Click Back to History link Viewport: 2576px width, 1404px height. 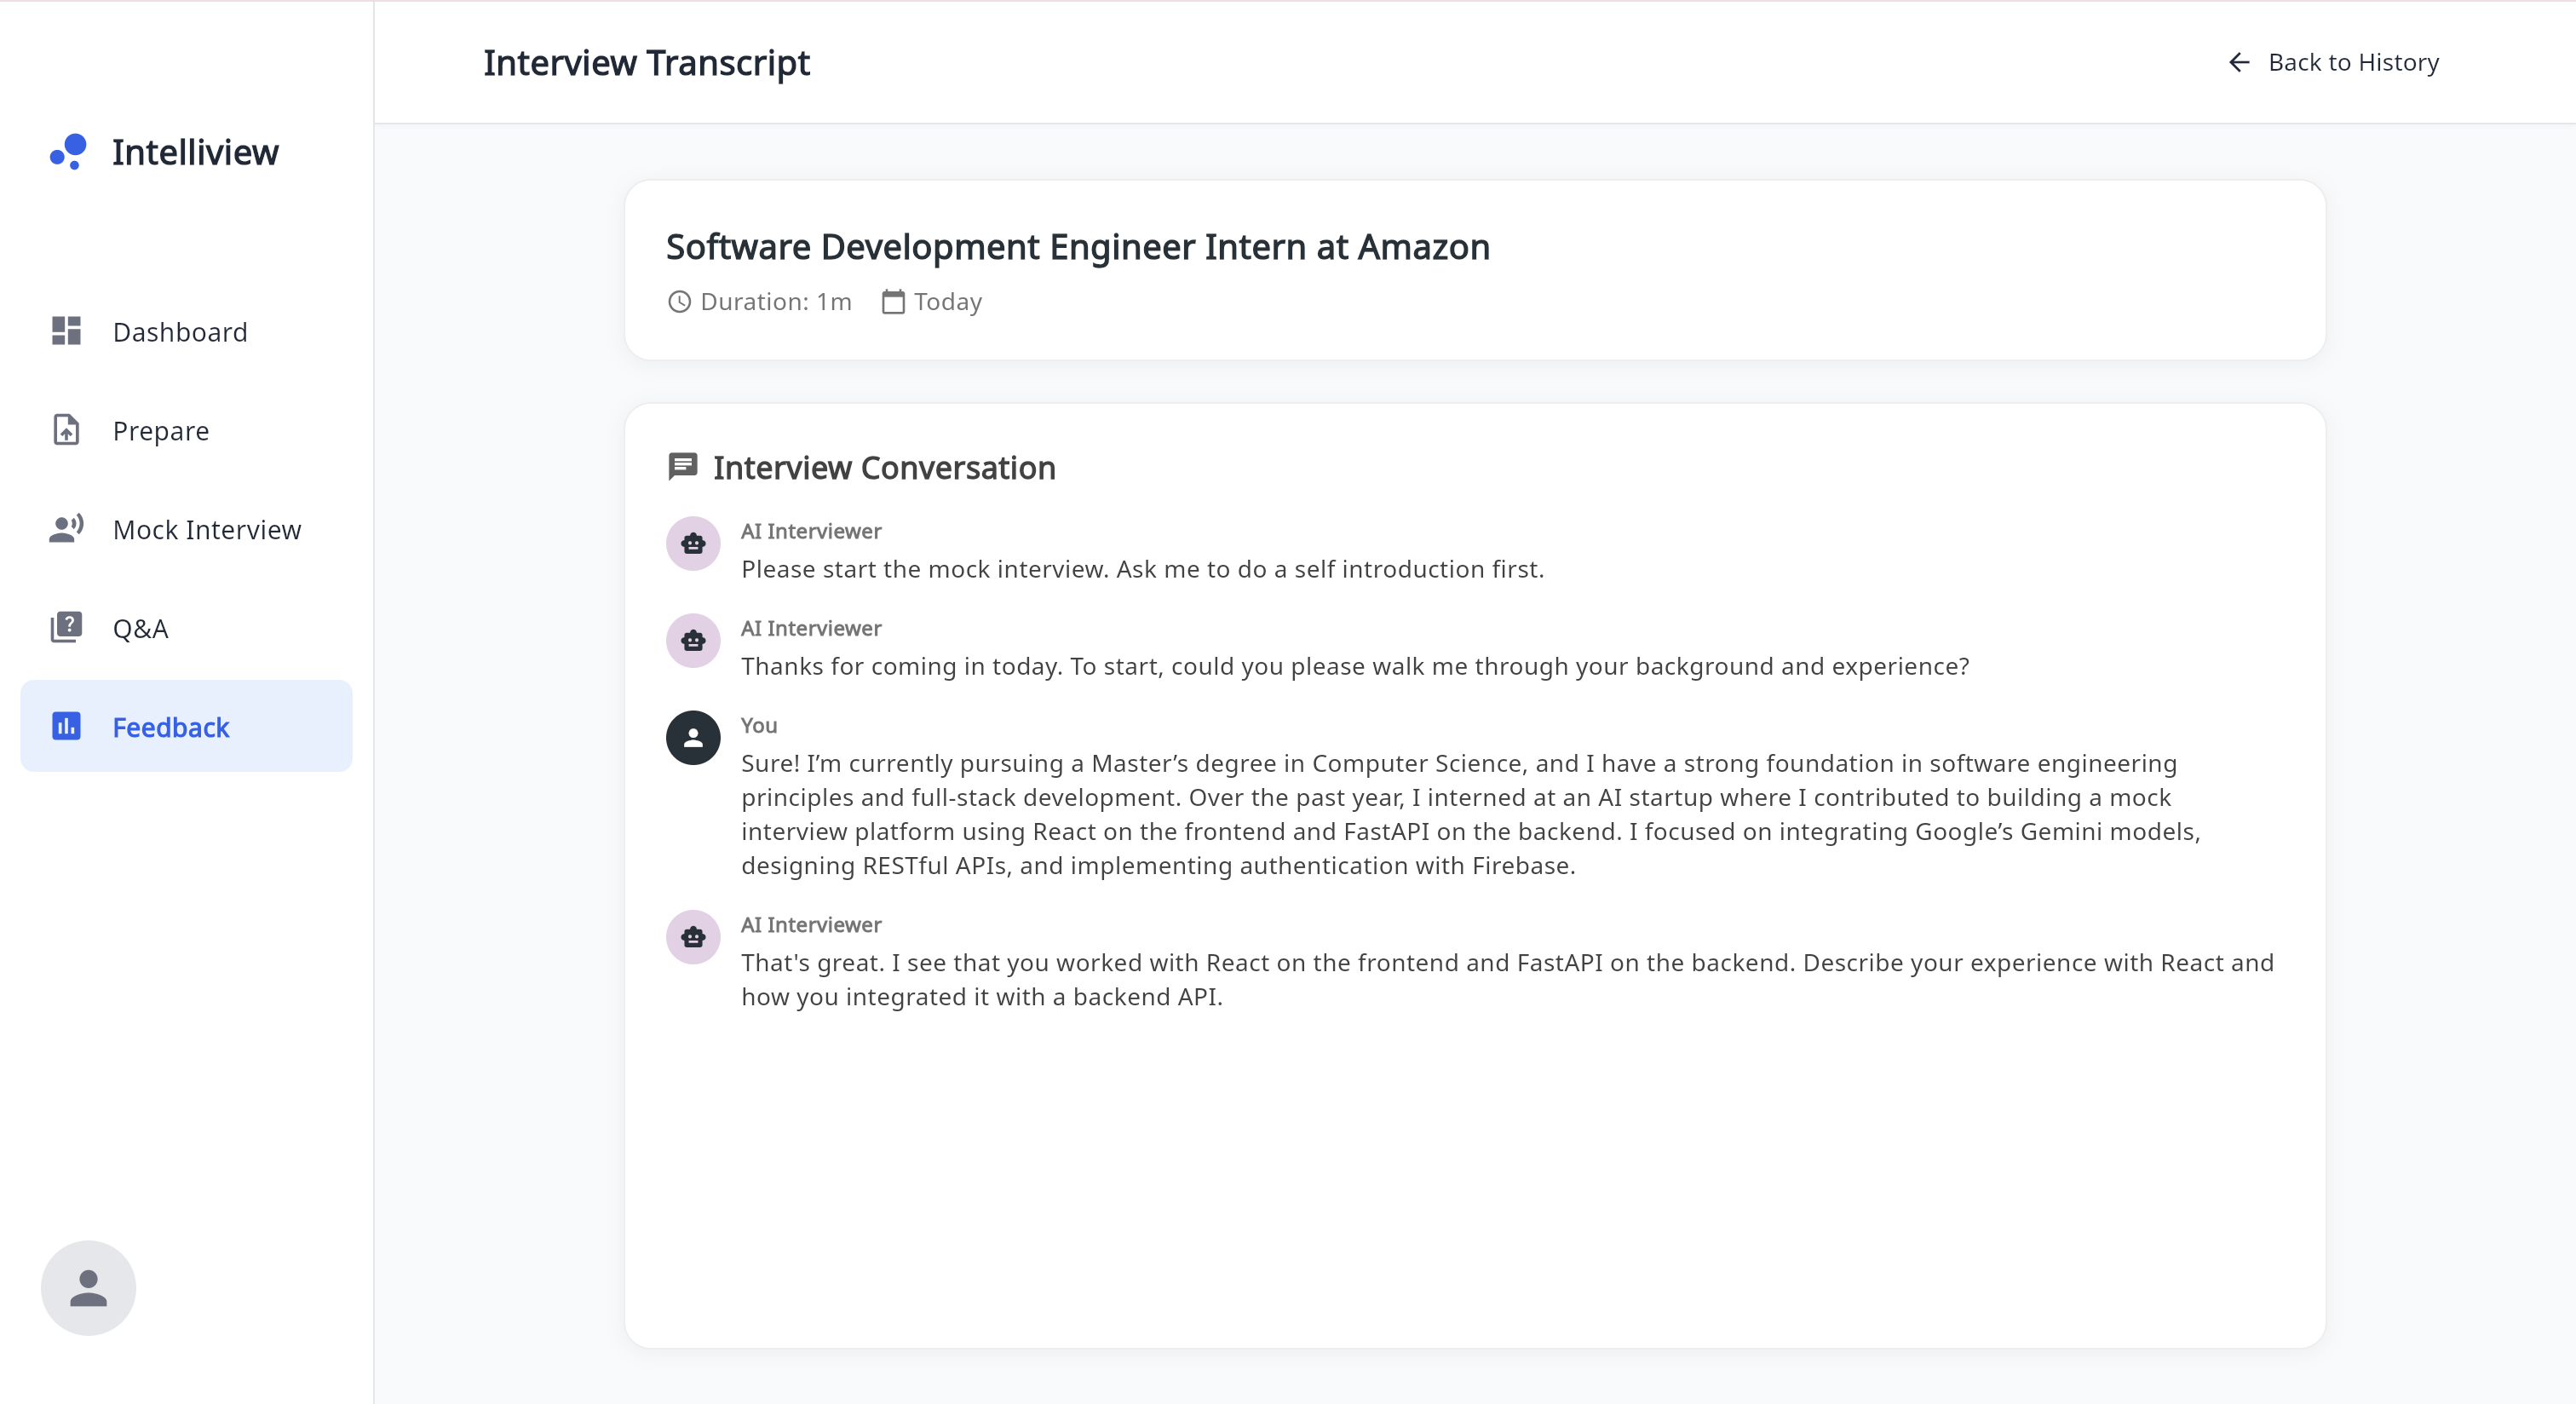click(2353, 63)
